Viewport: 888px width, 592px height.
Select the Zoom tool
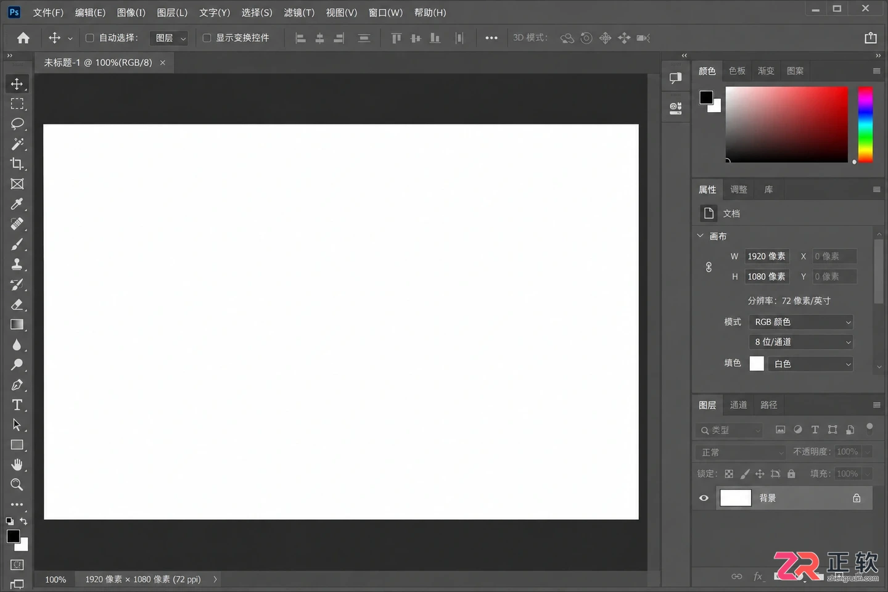click(17, 485)
